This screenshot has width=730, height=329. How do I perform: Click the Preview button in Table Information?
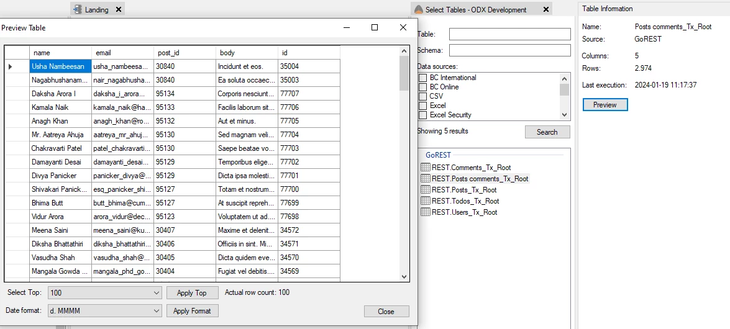[x=605, y=105]
